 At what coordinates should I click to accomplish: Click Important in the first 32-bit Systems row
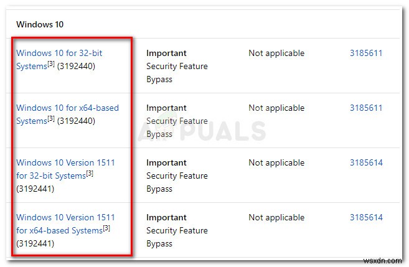click(x=166, y=54)
